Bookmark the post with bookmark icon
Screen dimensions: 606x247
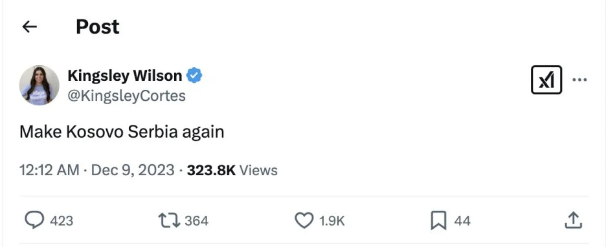(x=439, y=220)
